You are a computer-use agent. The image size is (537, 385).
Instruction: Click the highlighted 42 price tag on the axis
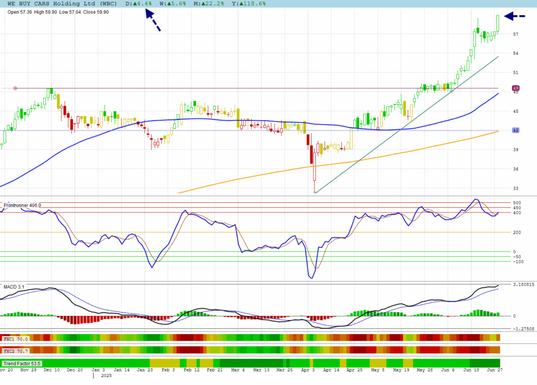[516, 130]
